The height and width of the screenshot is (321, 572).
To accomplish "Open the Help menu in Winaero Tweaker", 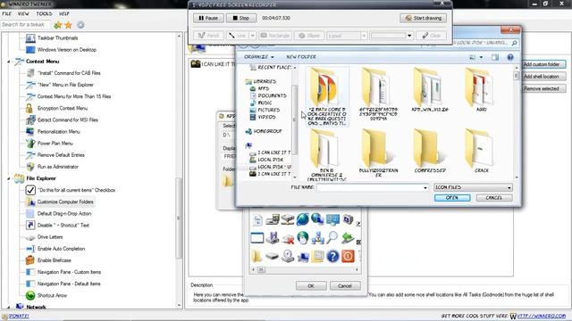I will (x=64, y=14).
